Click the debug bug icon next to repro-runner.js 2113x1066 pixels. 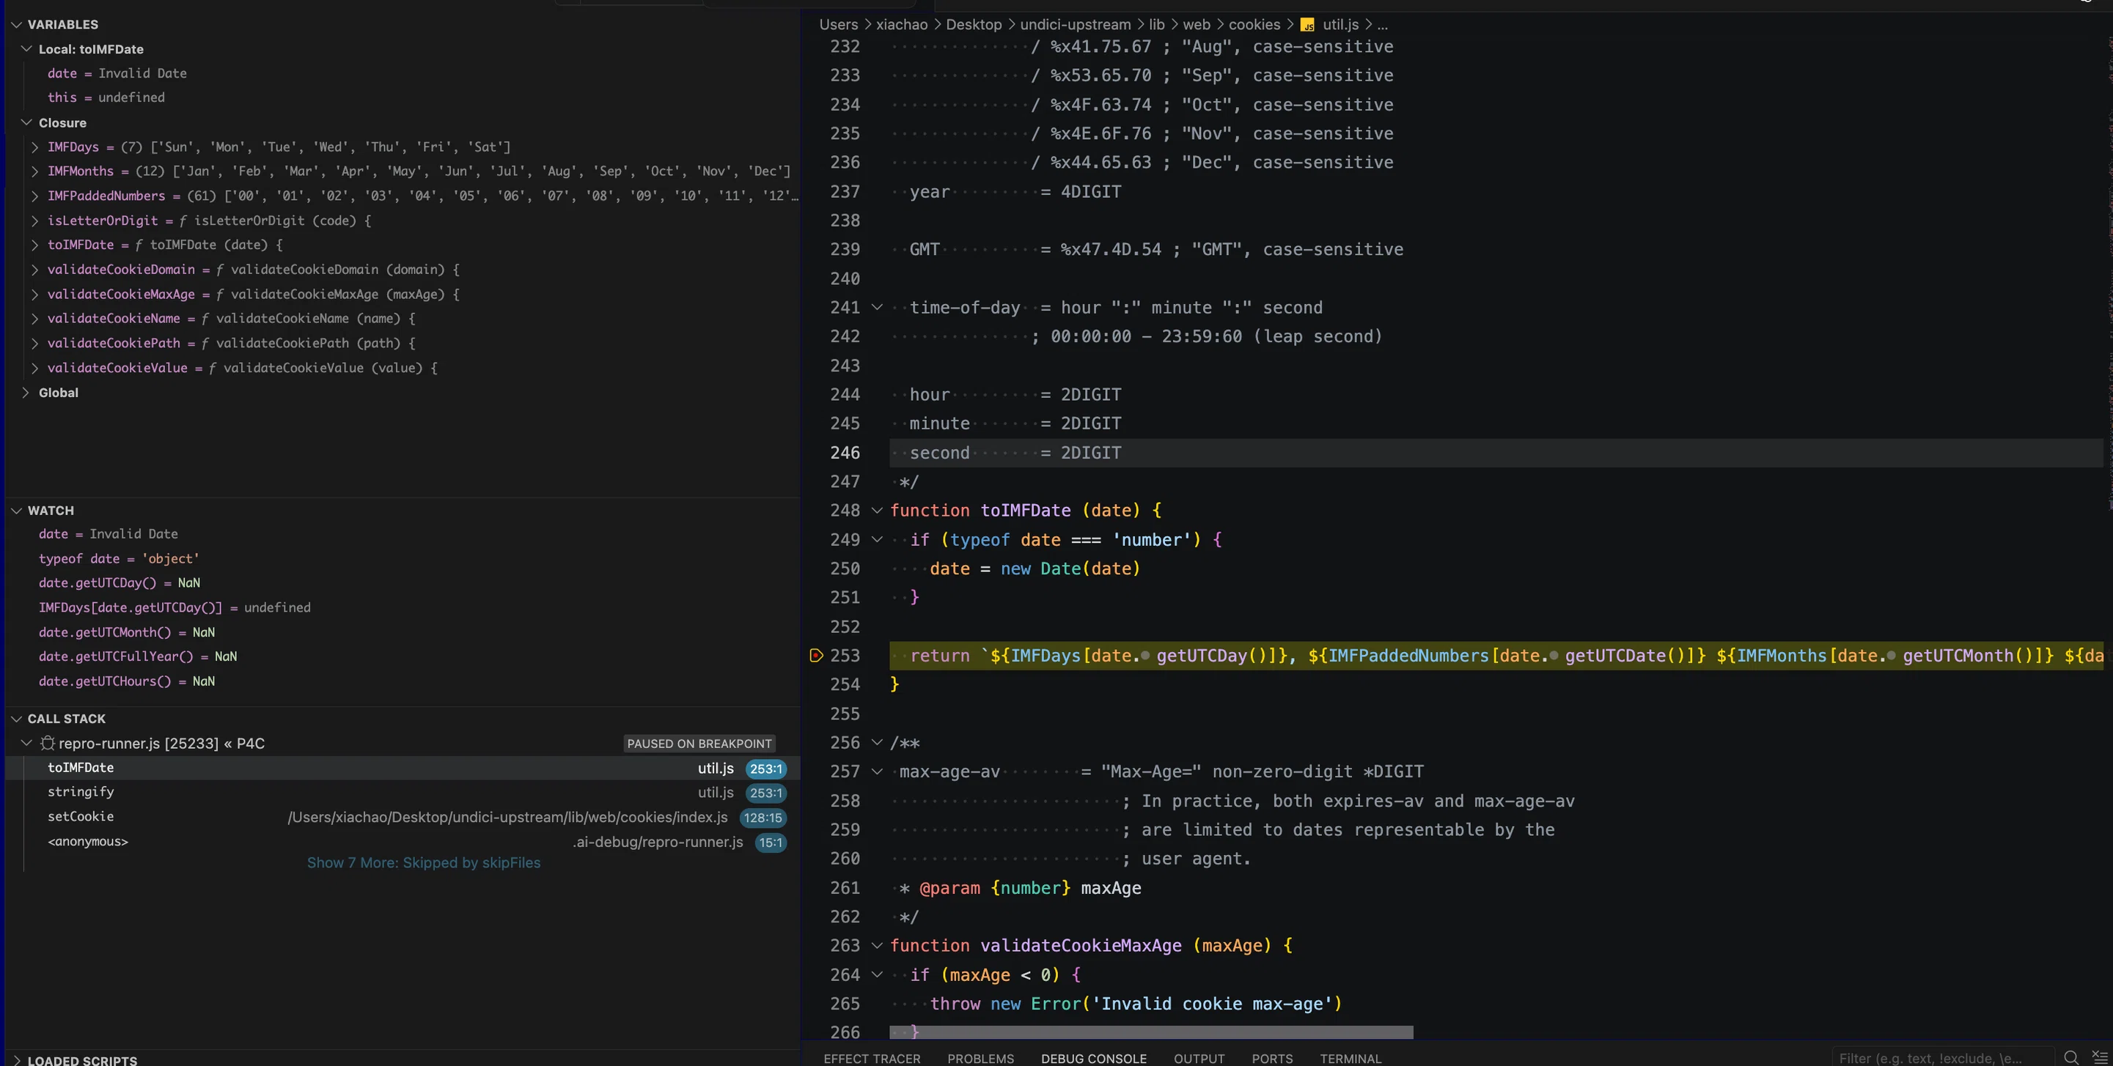[x=48, y=743]
